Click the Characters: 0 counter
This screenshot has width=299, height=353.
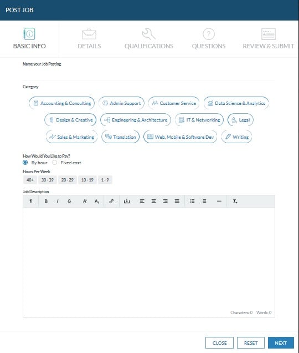[x=241, y=312]
